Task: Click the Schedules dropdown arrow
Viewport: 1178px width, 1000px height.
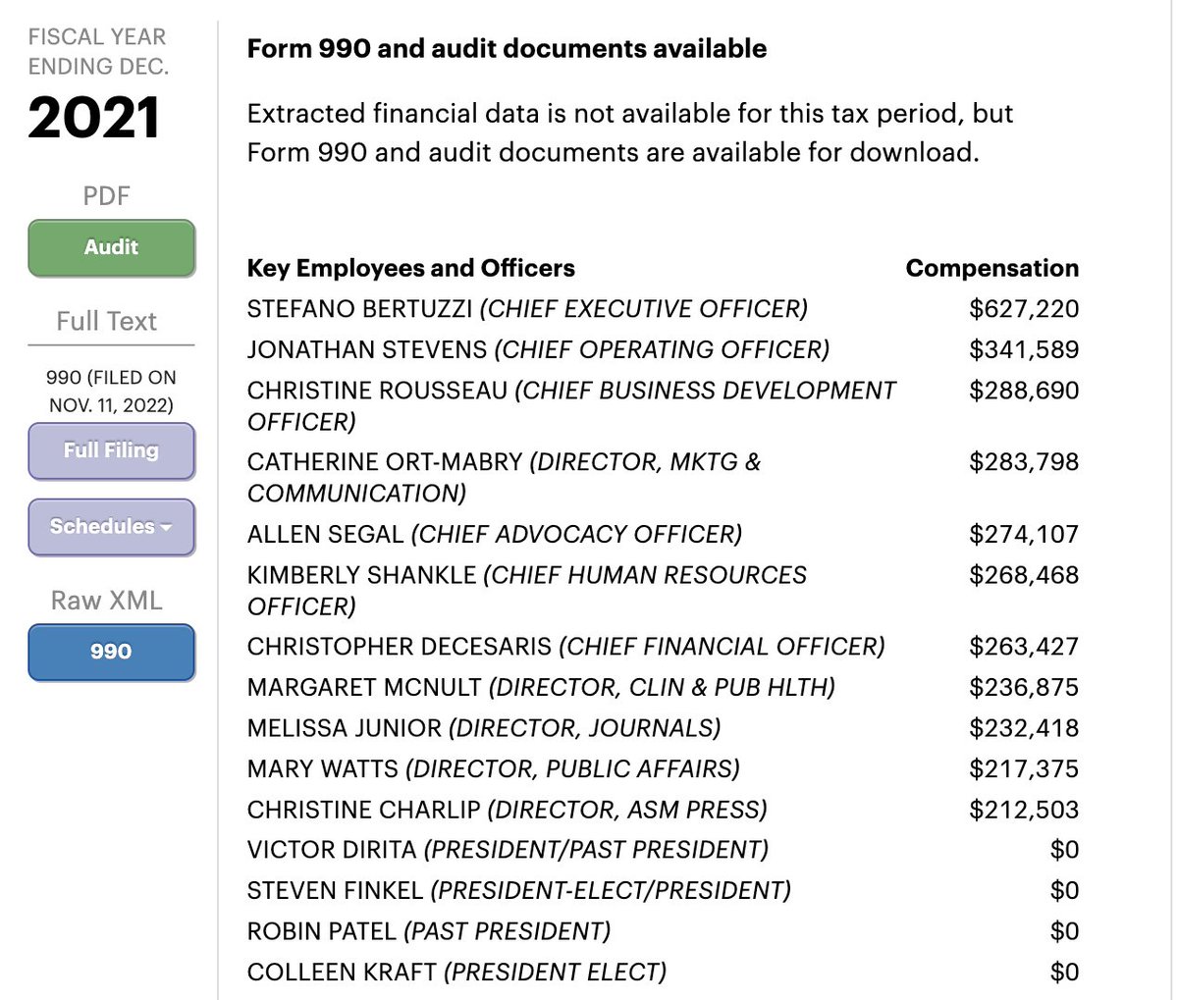Action: click(166, 527)
